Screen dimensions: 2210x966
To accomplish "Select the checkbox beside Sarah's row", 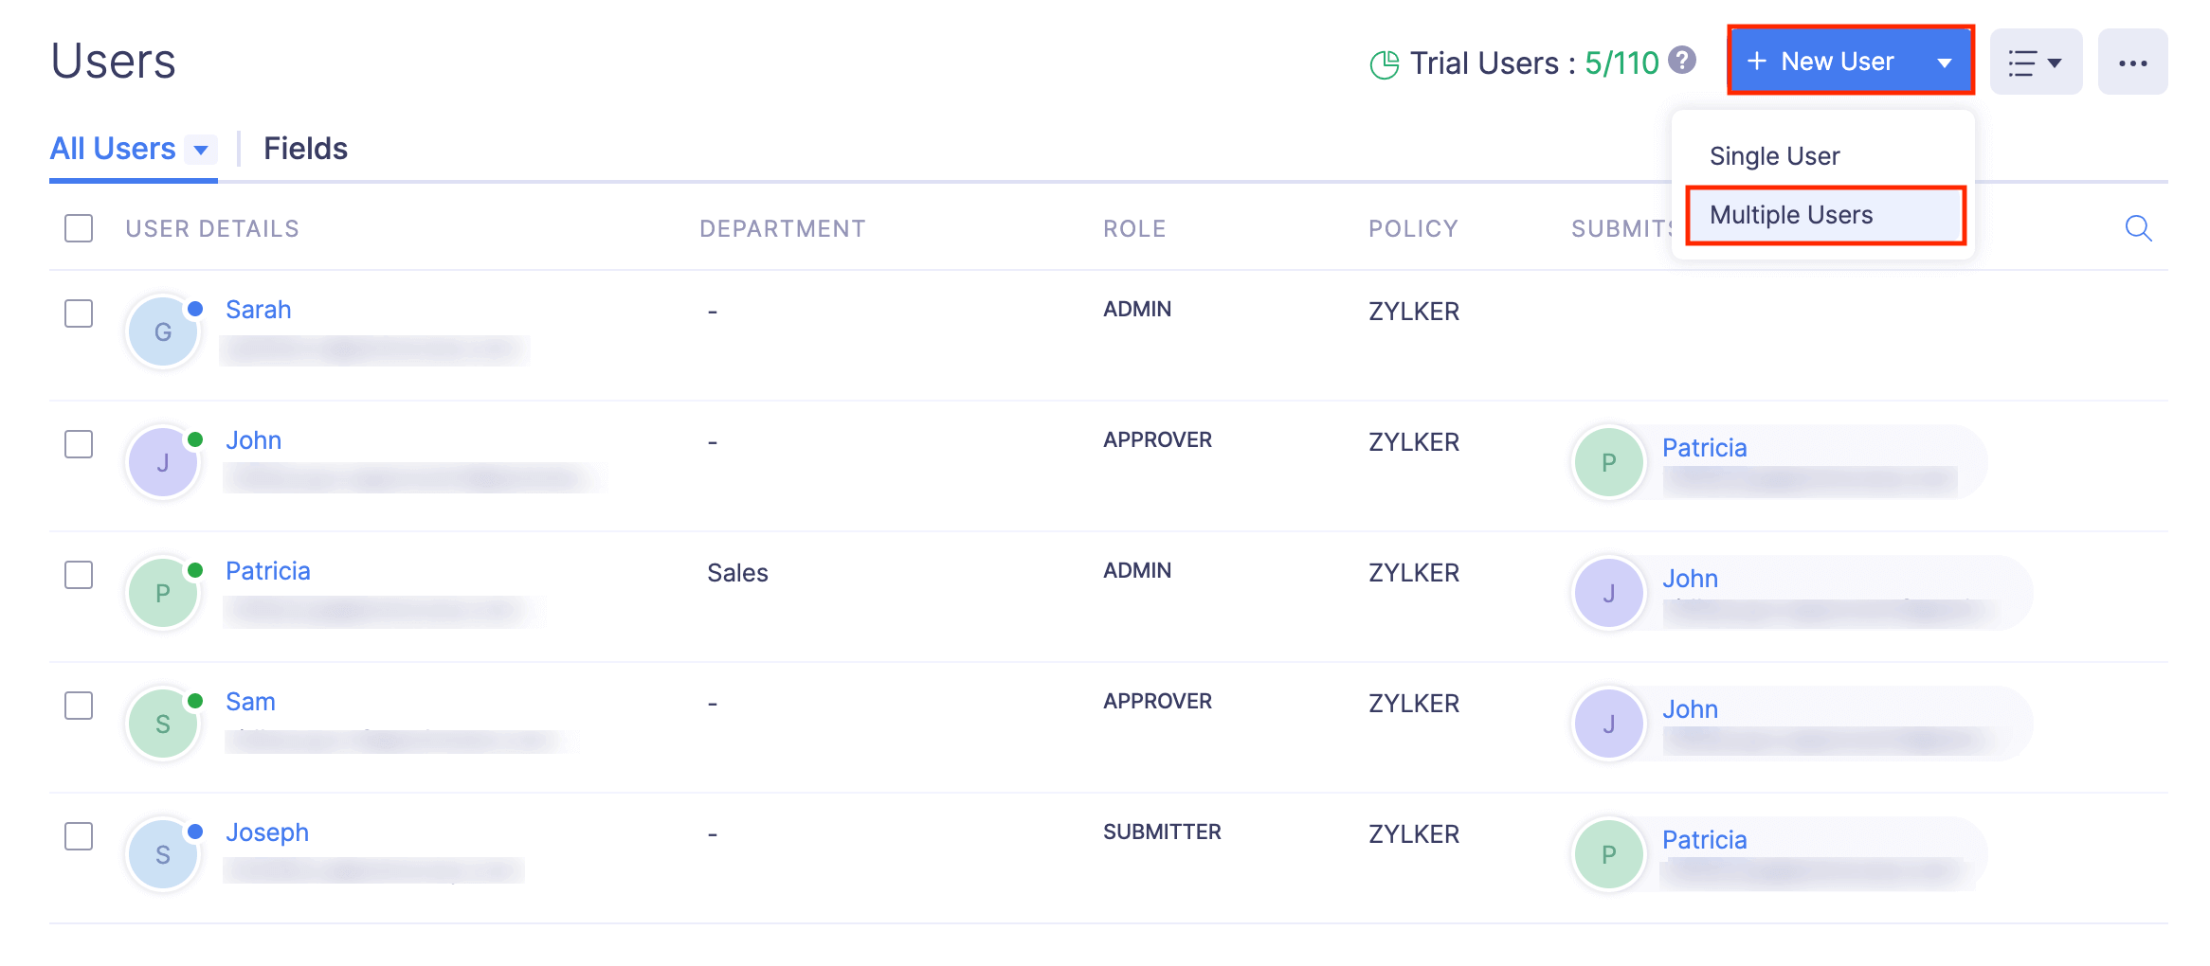I will 78,313.
